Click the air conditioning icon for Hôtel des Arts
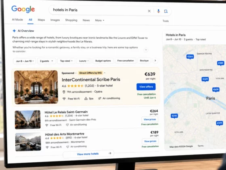Image resolution: width=226 pixels, height=170 pixels. coord(68,147)
